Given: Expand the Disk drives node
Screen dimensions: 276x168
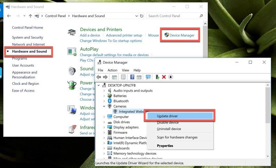Looking at the screenshot, I should pos(104,122).
